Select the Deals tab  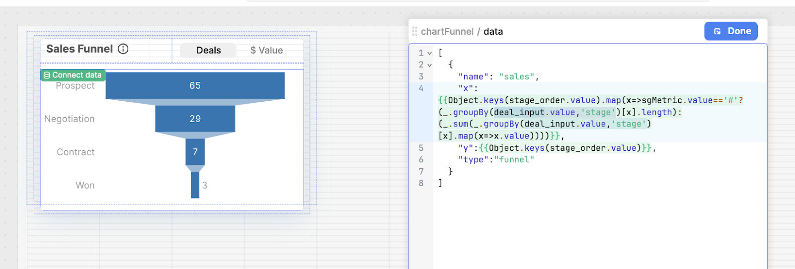pyautogui.click(x=208, y=50)
